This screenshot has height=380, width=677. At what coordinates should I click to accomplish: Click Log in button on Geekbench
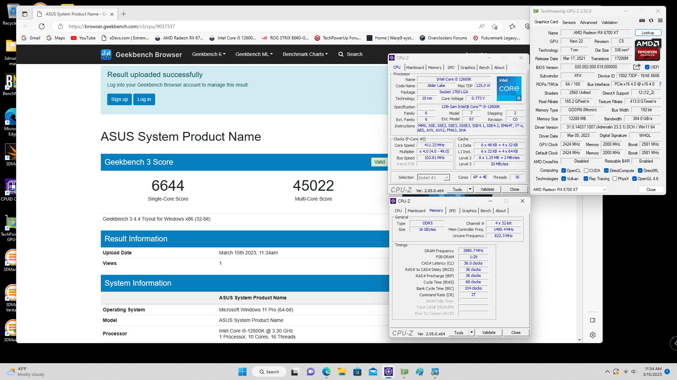pos(144,99)
